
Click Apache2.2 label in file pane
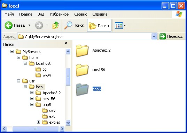101,50
